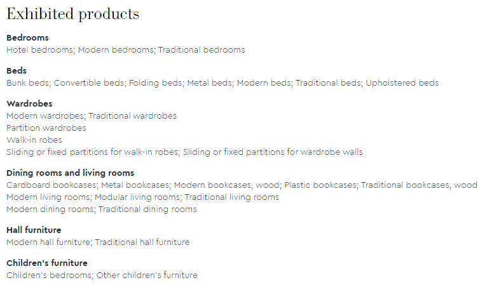Click "Upholstered beds" entry
The height and width of the screenshot is (285, 485).
point(402,83)
